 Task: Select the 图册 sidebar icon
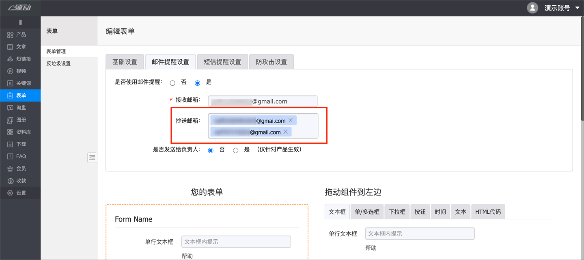click(x=20, y=120)
